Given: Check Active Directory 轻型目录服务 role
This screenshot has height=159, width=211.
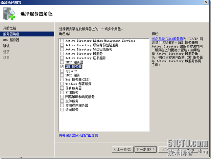Looking at the screenshot, I should tap(62, 49).
